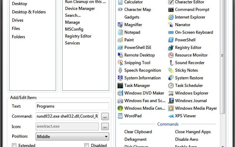Choose Desktop in the locations list

coord(19,4)
